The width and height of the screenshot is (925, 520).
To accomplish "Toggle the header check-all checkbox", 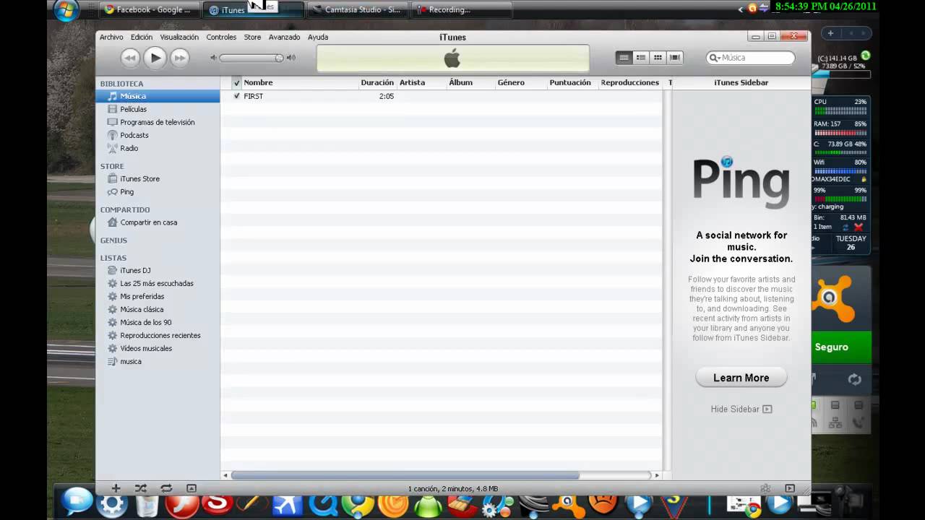I will 236,83.
